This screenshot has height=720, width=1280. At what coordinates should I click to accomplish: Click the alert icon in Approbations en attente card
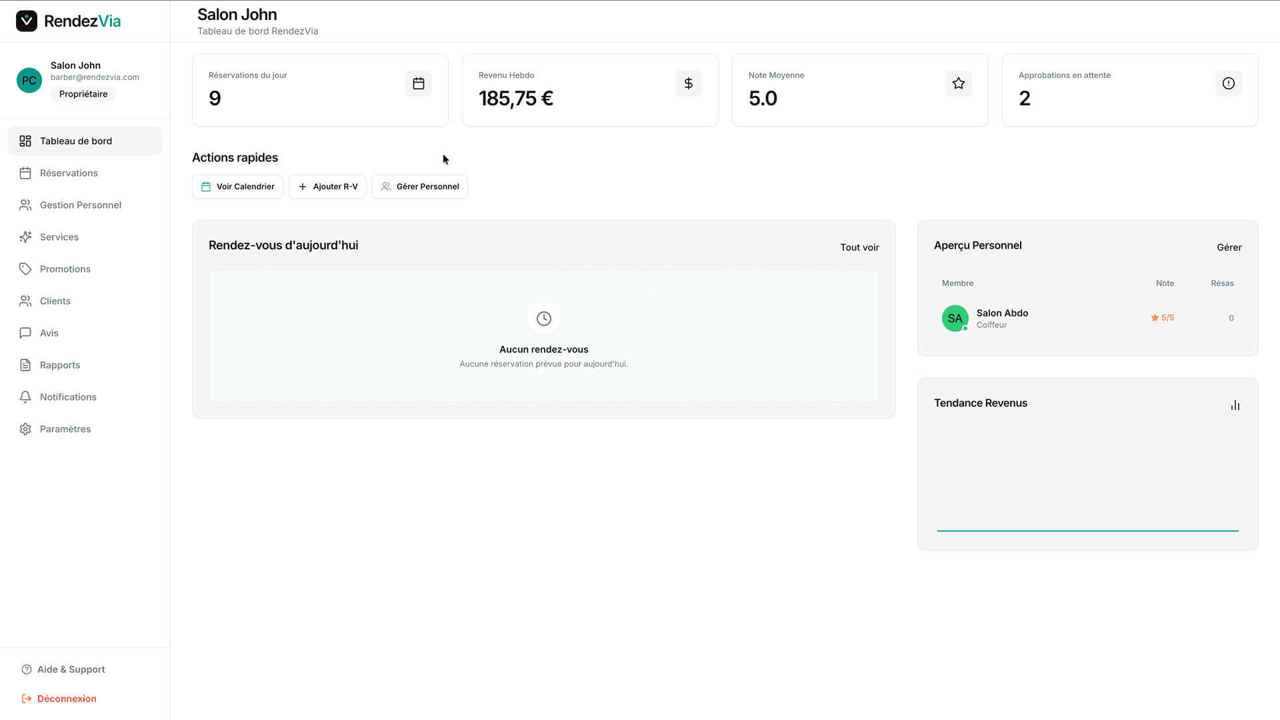click(1229, 83)
